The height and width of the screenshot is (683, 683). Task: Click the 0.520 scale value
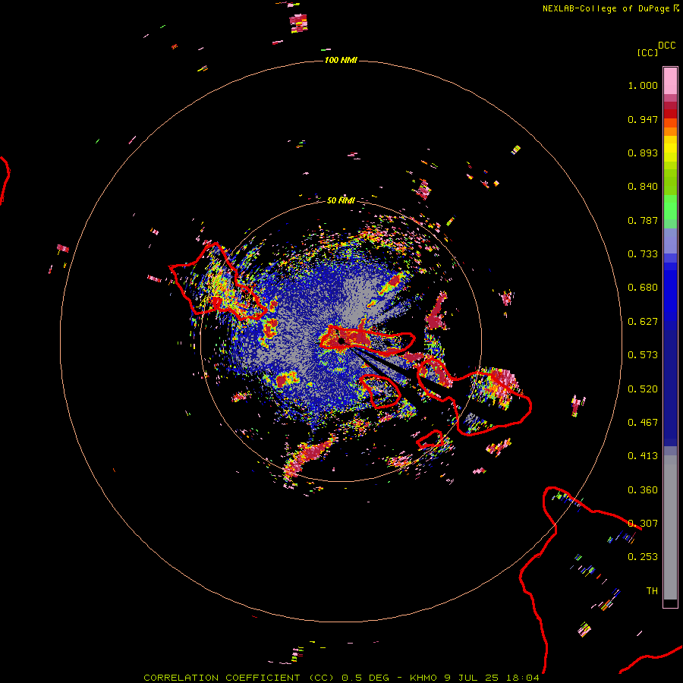[x=643, y=389]
